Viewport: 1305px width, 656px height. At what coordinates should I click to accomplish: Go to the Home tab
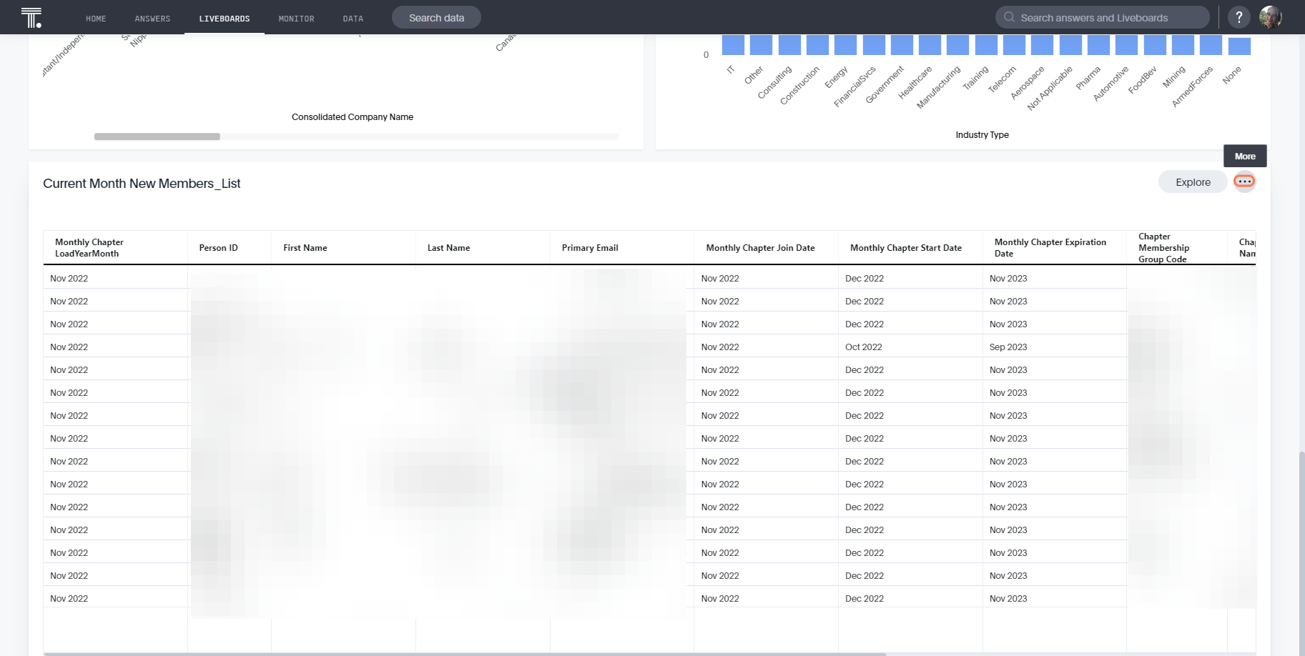[96, 19]
